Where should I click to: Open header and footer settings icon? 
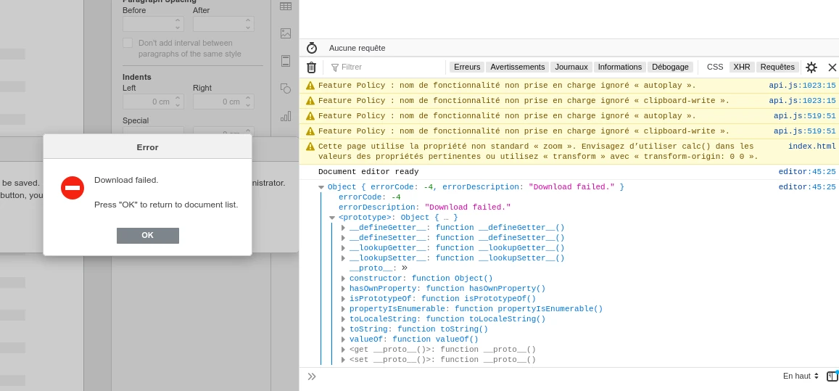click(286, 61)
